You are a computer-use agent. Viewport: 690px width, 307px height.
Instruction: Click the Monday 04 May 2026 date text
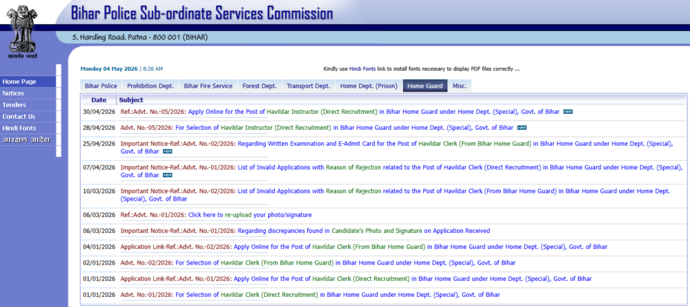point(109,69)
